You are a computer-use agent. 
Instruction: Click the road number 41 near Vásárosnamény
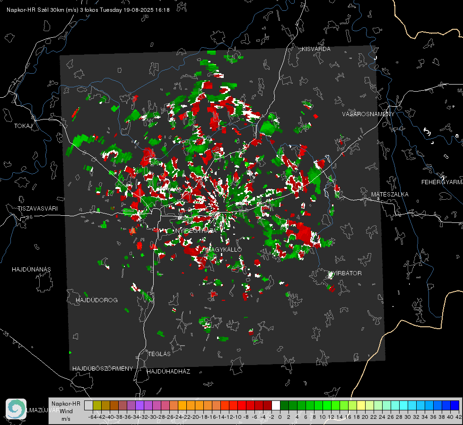tap(360, 138)
